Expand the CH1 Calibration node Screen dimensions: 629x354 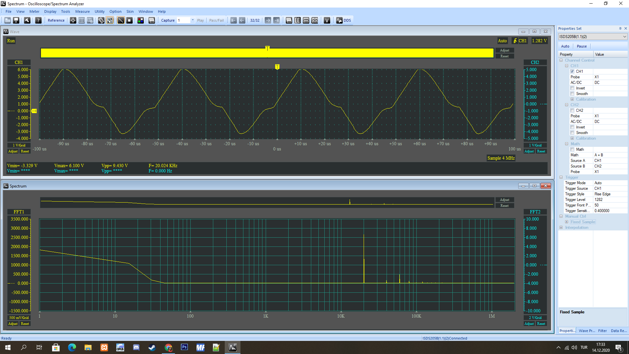click(x=572, y=99)
